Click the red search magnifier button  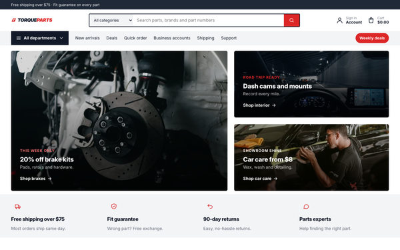tap(291, 20)
